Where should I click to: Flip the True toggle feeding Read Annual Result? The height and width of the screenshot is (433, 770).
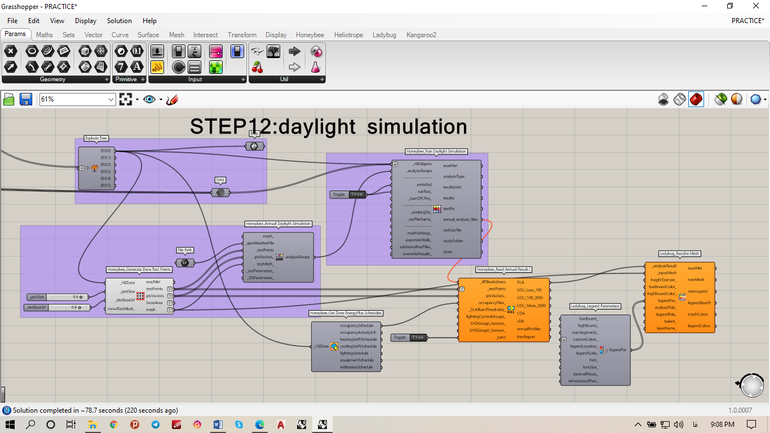[418, 338]
